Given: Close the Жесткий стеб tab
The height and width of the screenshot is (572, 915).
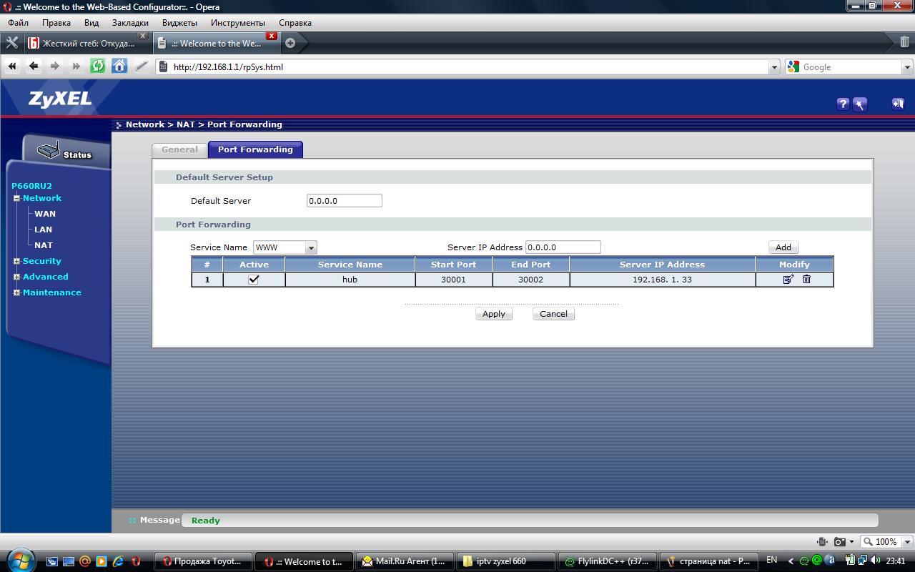Looking at the screenshot, I should pyautogui.click(x=142, y=36).
